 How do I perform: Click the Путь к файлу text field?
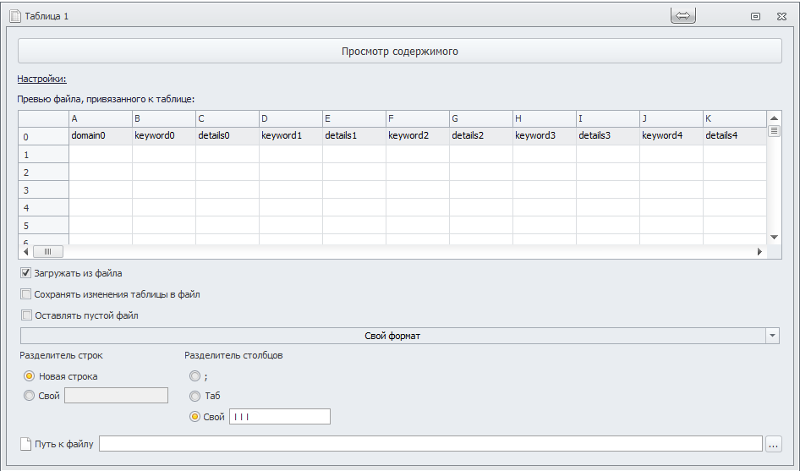click(x=430, y=444)
